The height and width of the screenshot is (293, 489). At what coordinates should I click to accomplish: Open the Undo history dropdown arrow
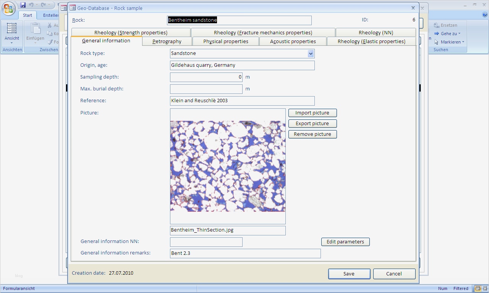[x=37, y=5]
